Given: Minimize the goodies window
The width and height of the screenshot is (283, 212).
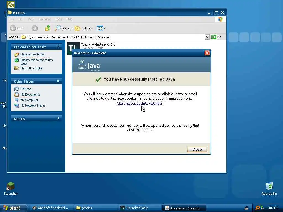Looking at the screenshot, I should click(209, 13).
